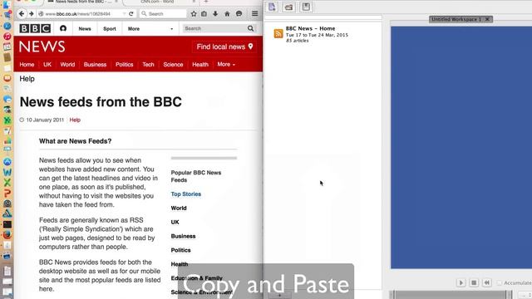Open the Business feed link in feeds list
The image size is (532, 299).
tap(183, 236)
